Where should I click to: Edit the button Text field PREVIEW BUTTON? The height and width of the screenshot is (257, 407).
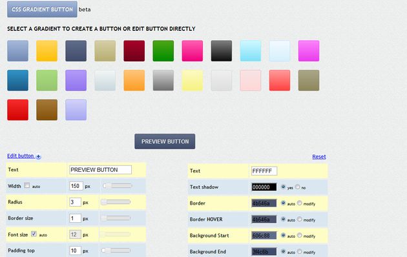tap(100, 170)
